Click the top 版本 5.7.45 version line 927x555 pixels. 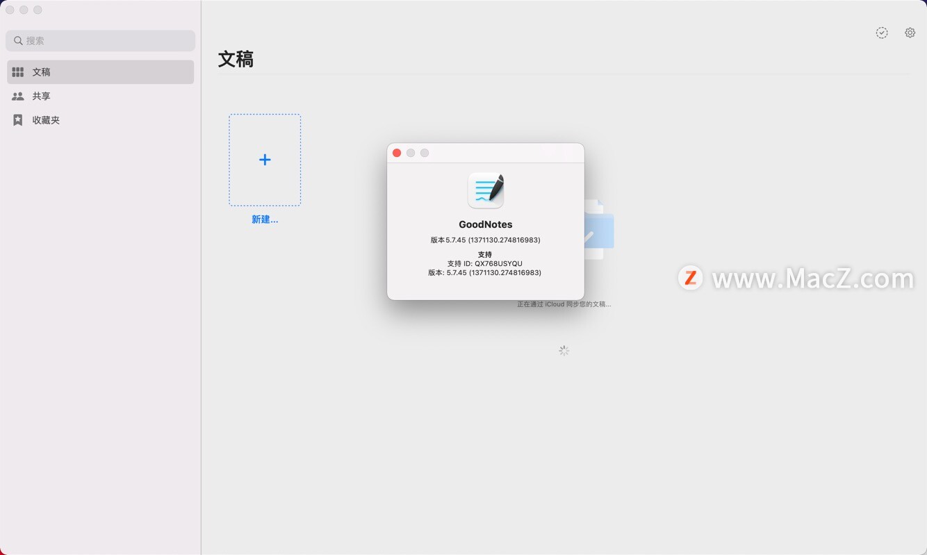click(486, 240)
